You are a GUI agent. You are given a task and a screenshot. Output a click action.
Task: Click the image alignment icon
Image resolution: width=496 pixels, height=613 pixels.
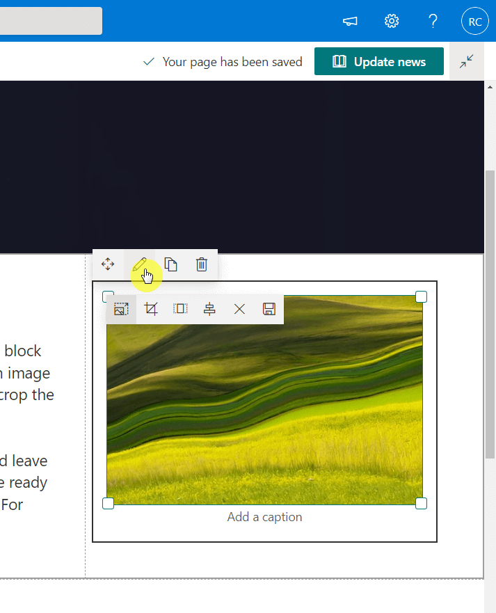[209, 309]
